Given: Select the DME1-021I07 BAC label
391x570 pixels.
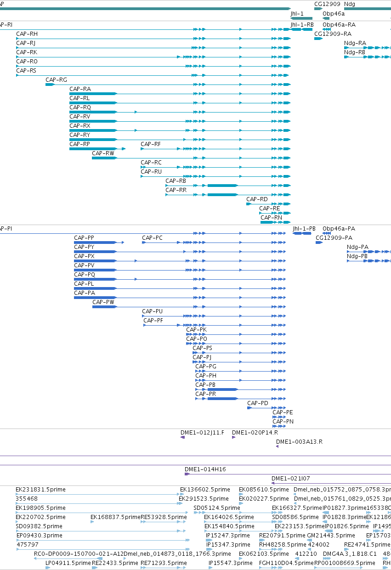Looking at the screenshot, I should click(x=291, y=479).
